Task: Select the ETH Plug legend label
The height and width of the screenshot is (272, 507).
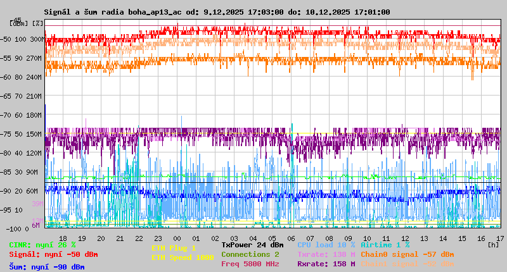Action: point(174,248)
